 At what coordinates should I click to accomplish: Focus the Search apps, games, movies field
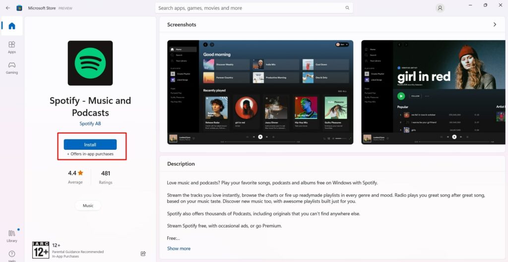[x=254, y=8]
